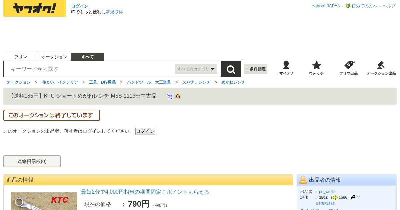Viewport: 400px width, 210px height.
Task: Open seller pri_works profile link
Action: point(327,192)
